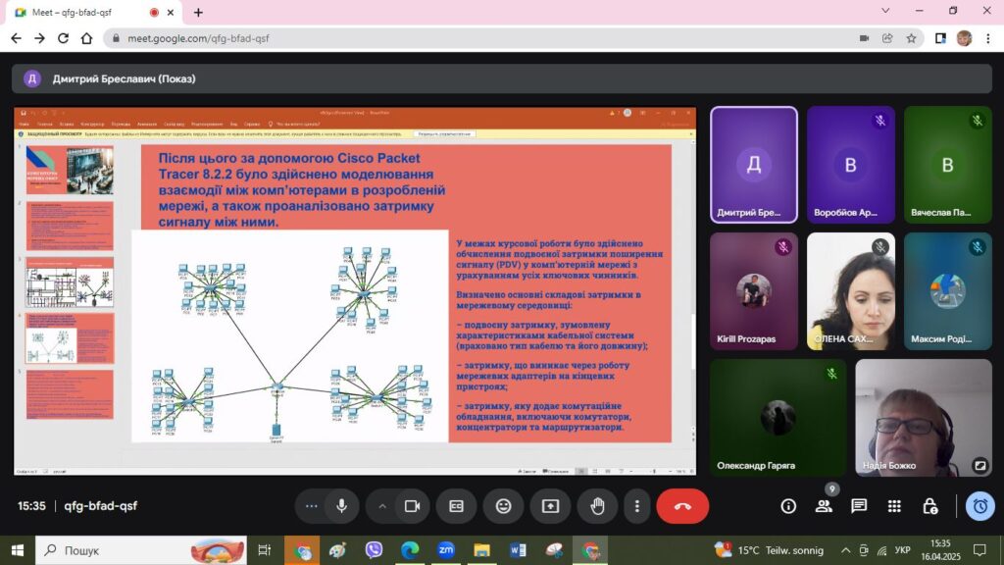Image resolution: width=1004 pixels, height=565 pixels.
Task: Open Windows notification center
Action: tap(979, 550)
